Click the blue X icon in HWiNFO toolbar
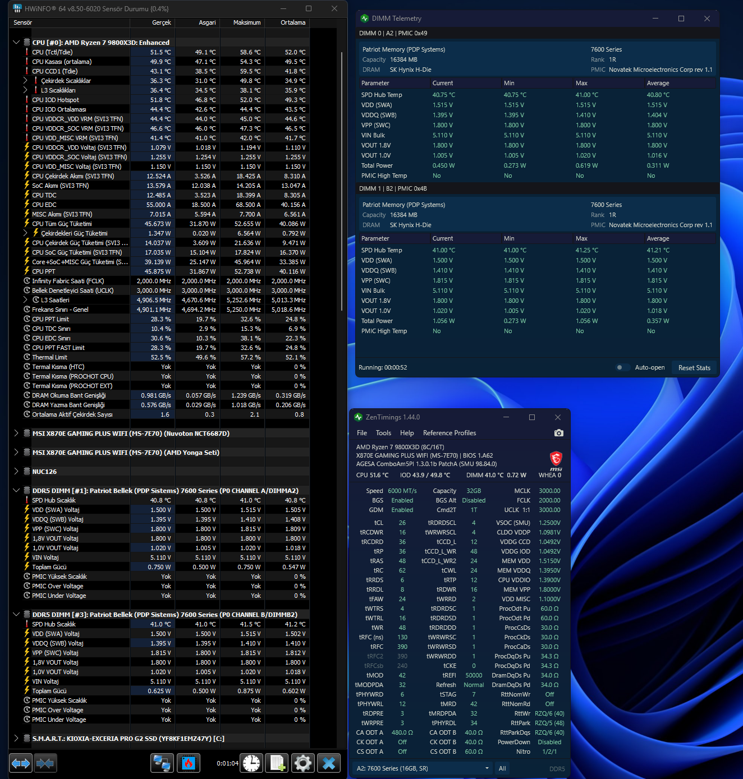 [329, 763]
